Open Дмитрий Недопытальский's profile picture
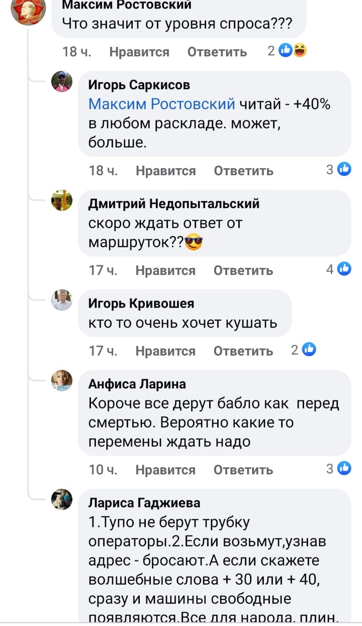362x626 pixels. click(62, 200)
